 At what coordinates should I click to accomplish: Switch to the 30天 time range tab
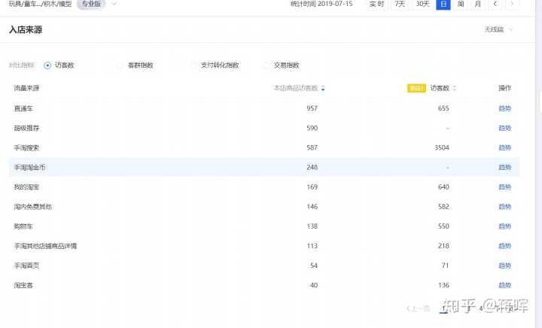(422, 5)
